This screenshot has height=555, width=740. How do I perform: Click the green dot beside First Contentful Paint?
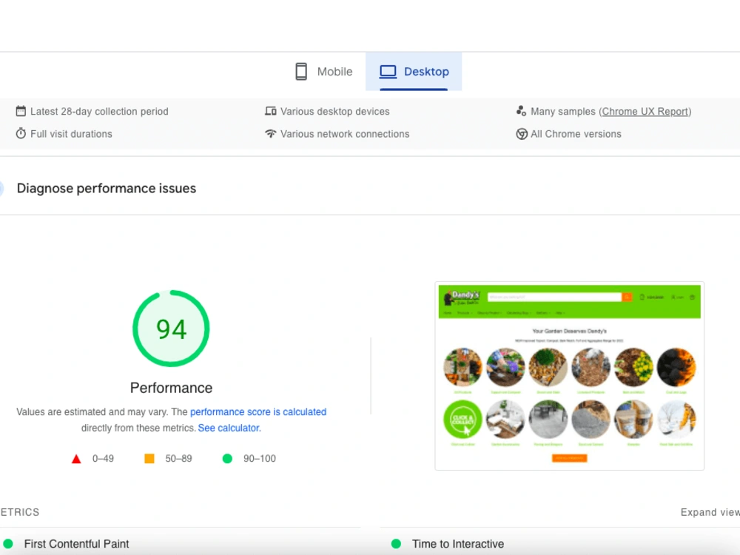tap(8, 544)
